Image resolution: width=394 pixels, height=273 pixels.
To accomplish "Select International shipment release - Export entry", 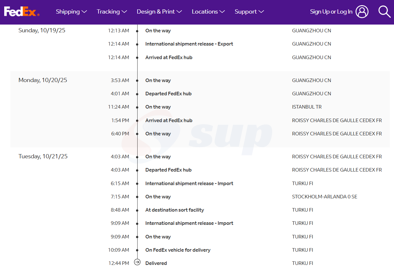I will point(189,44).
